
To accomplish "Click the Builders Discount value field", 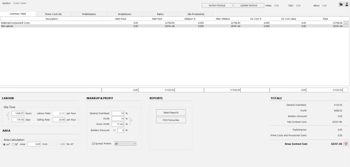I will pos(121,130).
